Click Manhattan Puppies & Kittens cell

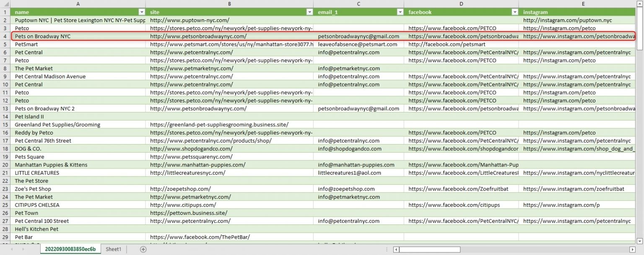coord(78,165)
